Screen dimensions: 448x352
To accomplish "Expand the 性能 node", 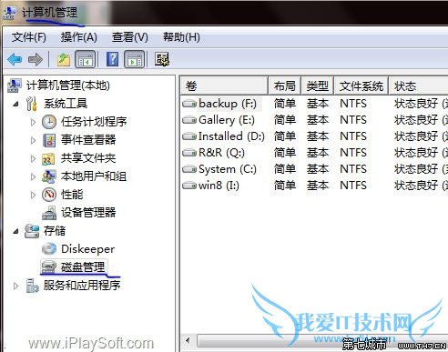I will pyautogui.click(x=33, y=195).
